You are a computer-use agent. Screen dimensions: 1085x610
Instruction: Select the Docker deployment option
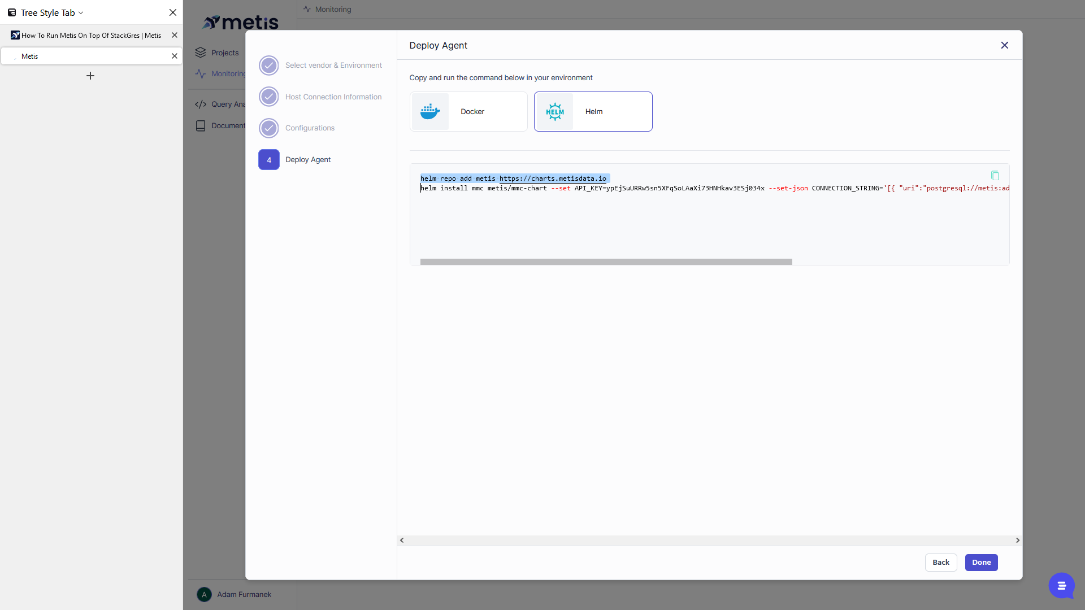[468, 112]
